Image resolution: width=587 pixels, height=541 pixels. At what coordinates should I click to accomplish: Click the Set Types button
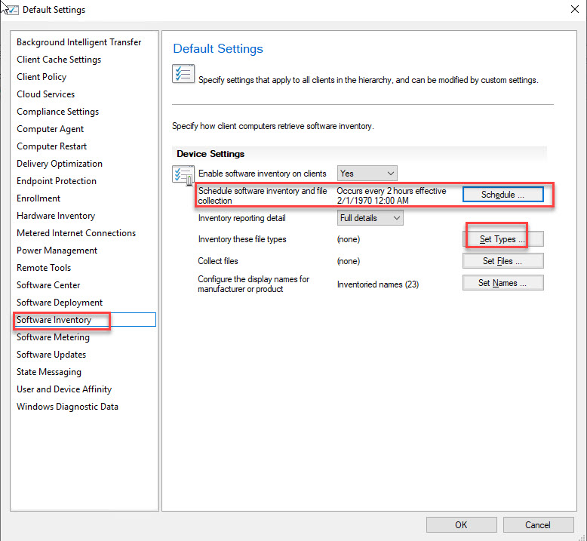tap(502, 239)
